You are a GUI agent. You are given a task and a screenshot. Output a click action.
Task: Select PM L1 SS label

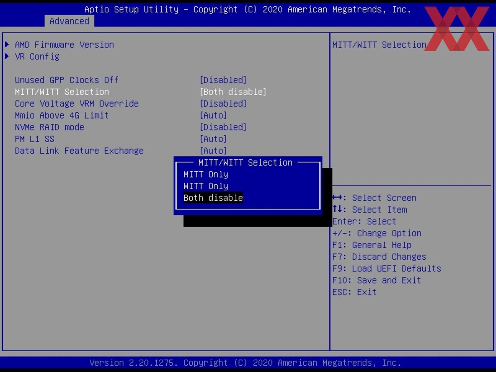[x=35, y=139]
